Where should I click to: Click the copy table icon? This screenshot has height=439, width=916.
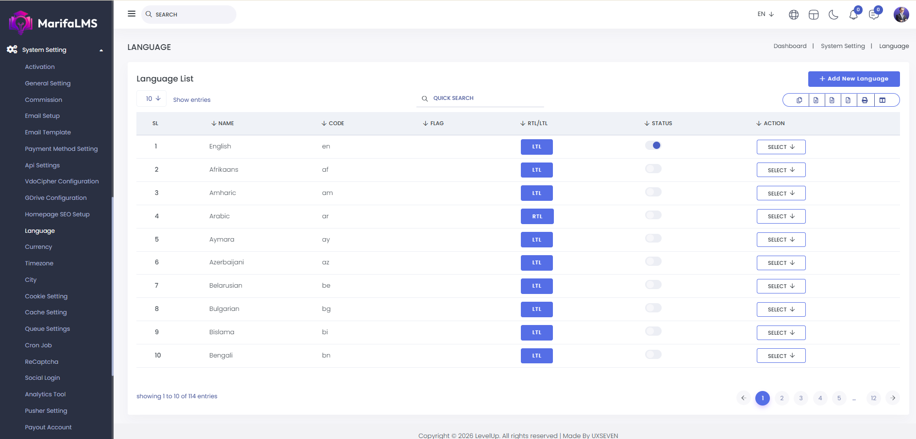pos(799,100)
